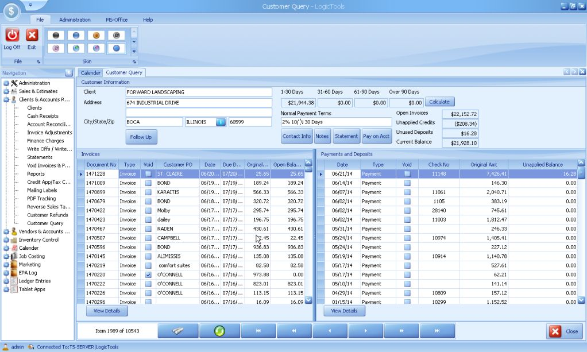Screen dimensions: 587x352
Task: Tick Void checkbox for payment check 11148
Action: 407,173
